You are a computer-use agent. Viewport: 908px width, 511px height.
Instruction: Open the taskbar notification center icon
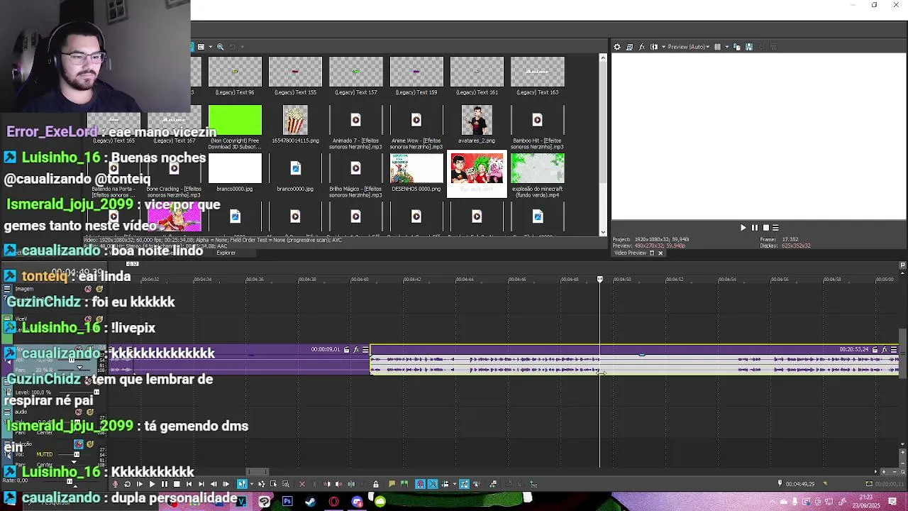[x=893, y=502]
